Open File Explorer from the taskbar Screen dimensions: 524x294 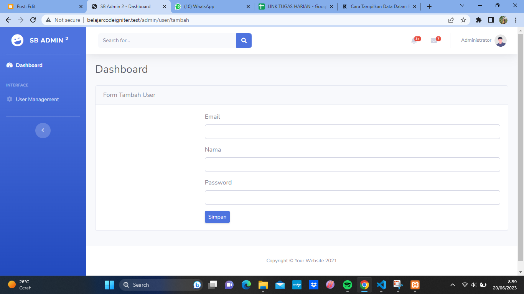[x=263, y=285]
